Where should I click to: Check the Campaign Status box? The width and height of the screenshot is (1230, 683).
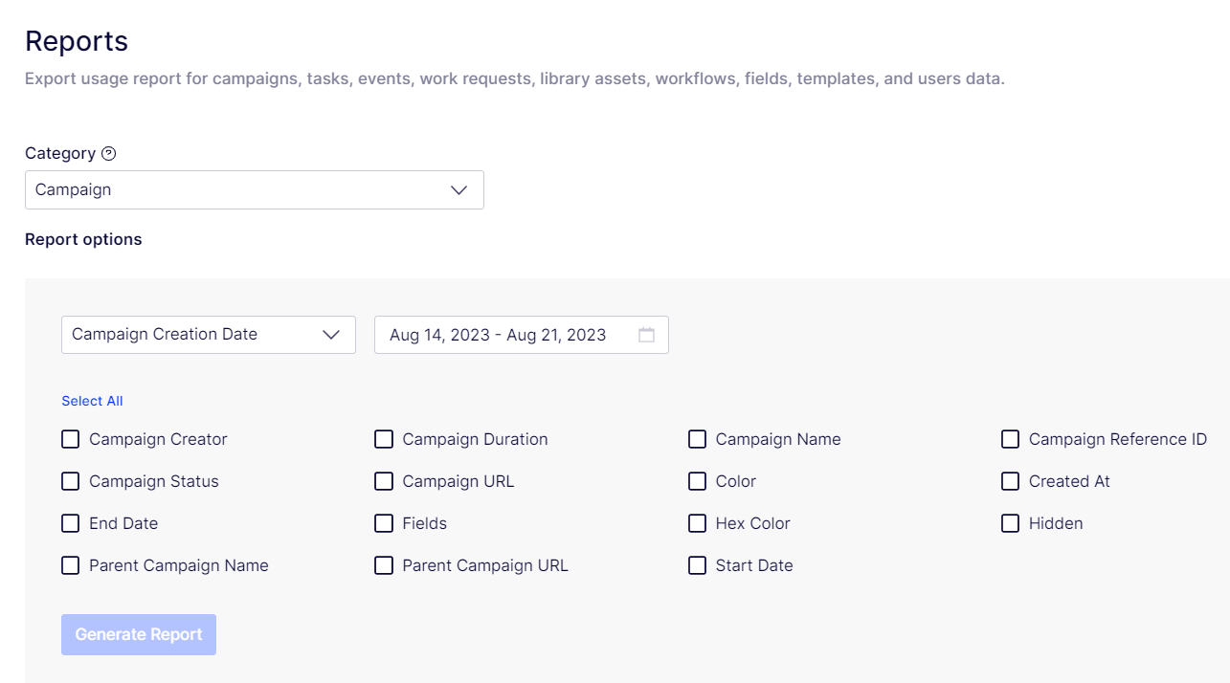click(70, 481)
